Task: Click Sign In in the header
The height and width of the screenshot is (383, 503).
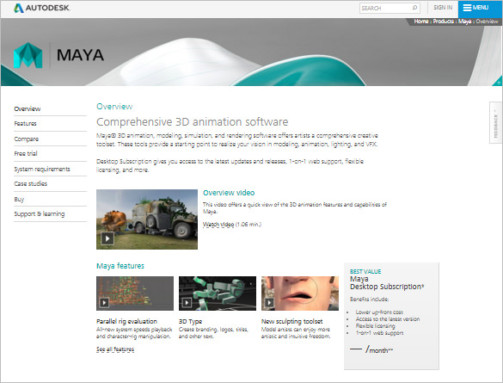Action: (x=443, y=8)
